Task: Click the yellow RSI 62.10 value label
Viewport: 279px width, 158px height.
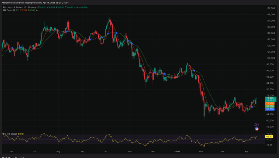Action: [269, 136]
